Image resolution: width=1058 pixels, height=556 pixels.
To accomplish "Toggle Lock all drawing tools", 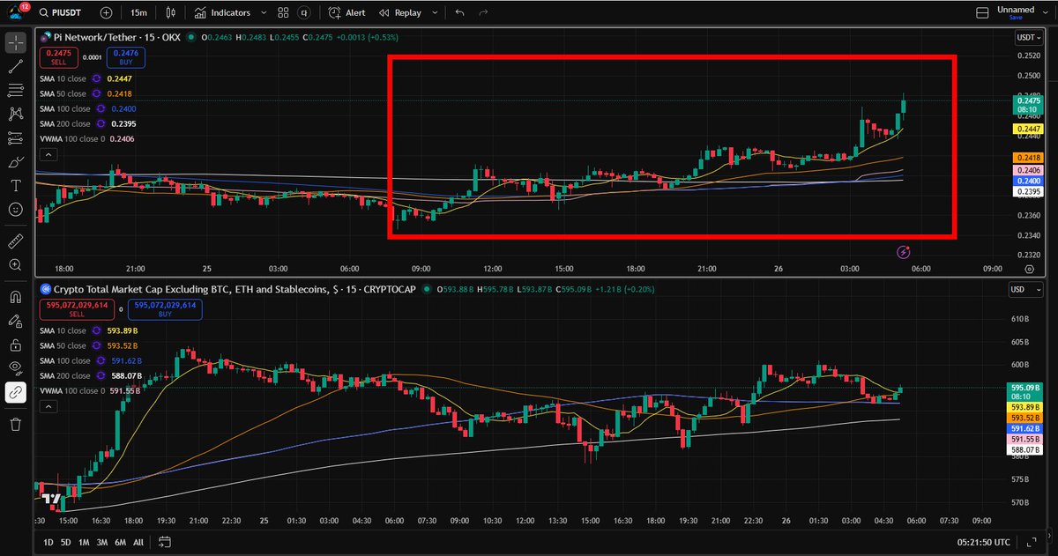I will click(16, 345).
